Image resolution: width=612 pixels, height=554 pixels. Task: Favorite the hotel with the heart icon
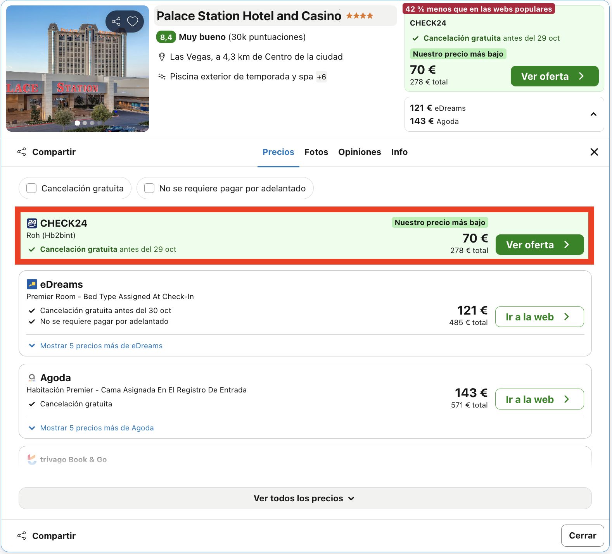pos(133,21)
